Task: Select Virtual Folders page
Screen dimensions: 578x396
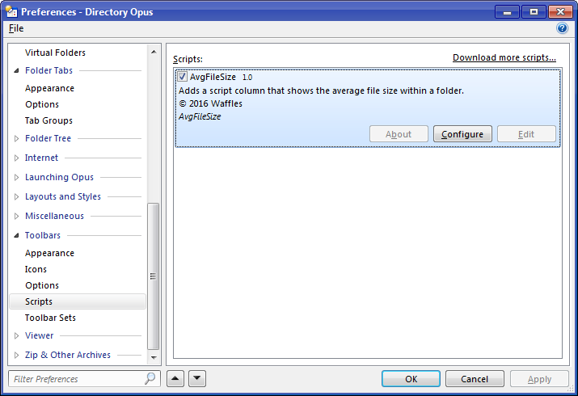Action: click(x=55, y=53)
